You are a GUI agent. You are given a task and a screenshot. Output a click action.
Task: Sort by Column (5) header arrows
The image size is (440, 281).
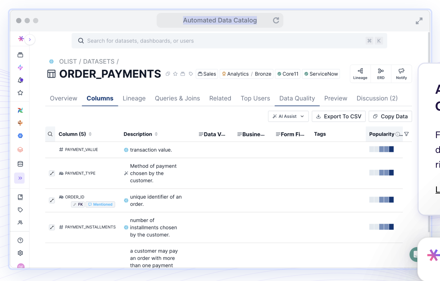tap(90, 134)
